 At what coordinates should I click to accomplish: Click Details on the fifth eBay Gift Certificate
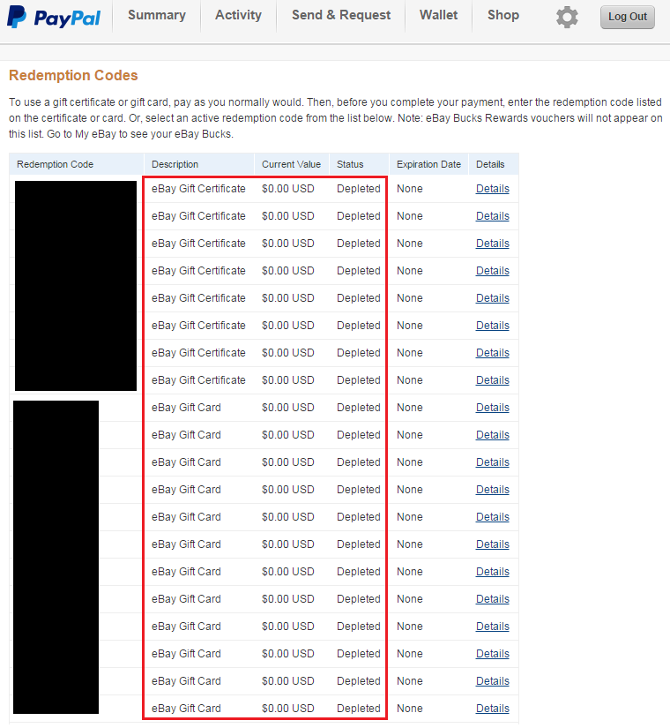pyautogui.click(x=492, y=298)
